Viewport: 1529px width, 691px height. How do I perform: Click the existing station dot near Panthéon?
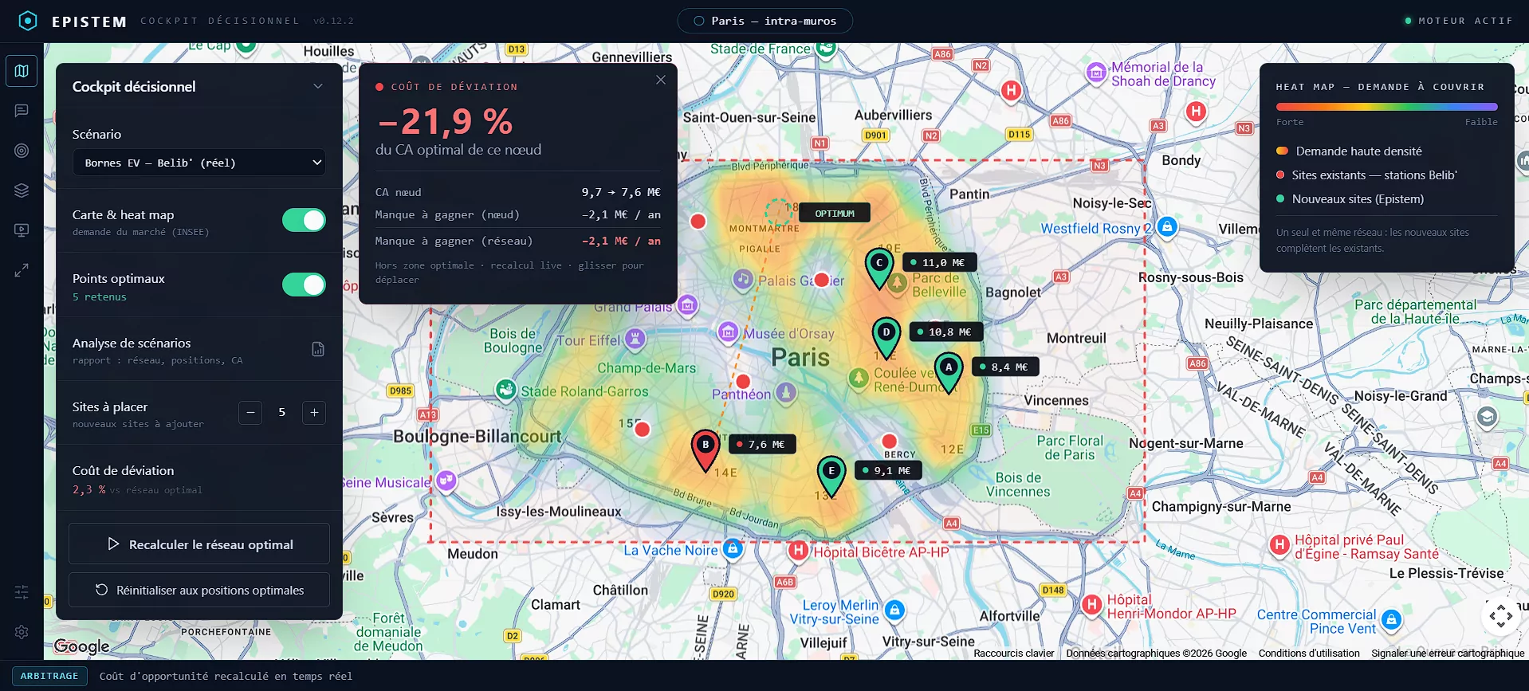[743, 381]
